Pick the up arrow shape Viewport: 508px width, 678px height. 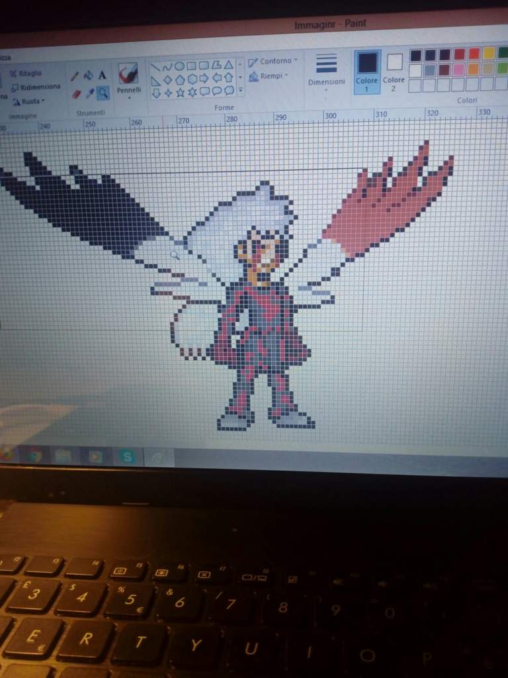click(x=228, y=77)
